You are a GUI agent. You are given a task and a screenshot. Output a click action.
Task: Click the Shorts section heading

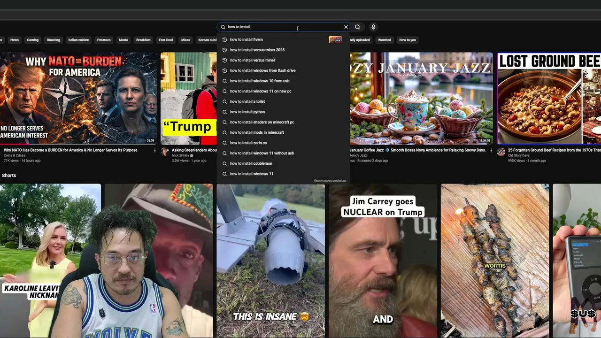pyautogui.click(x=9, y=176)
